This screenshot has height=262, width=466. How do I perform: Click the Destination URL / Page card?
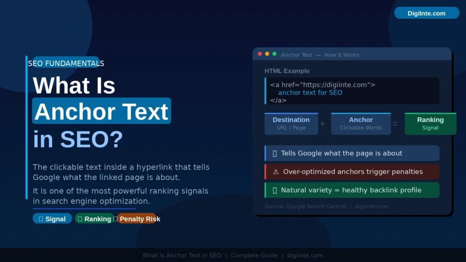coord(291,124)
